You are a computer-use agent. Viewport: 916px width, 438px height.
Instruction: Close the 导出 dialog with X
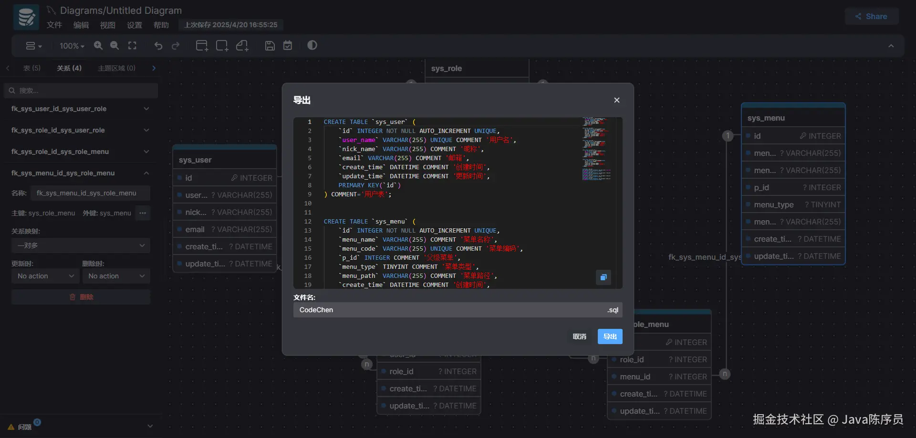[616, 100]
